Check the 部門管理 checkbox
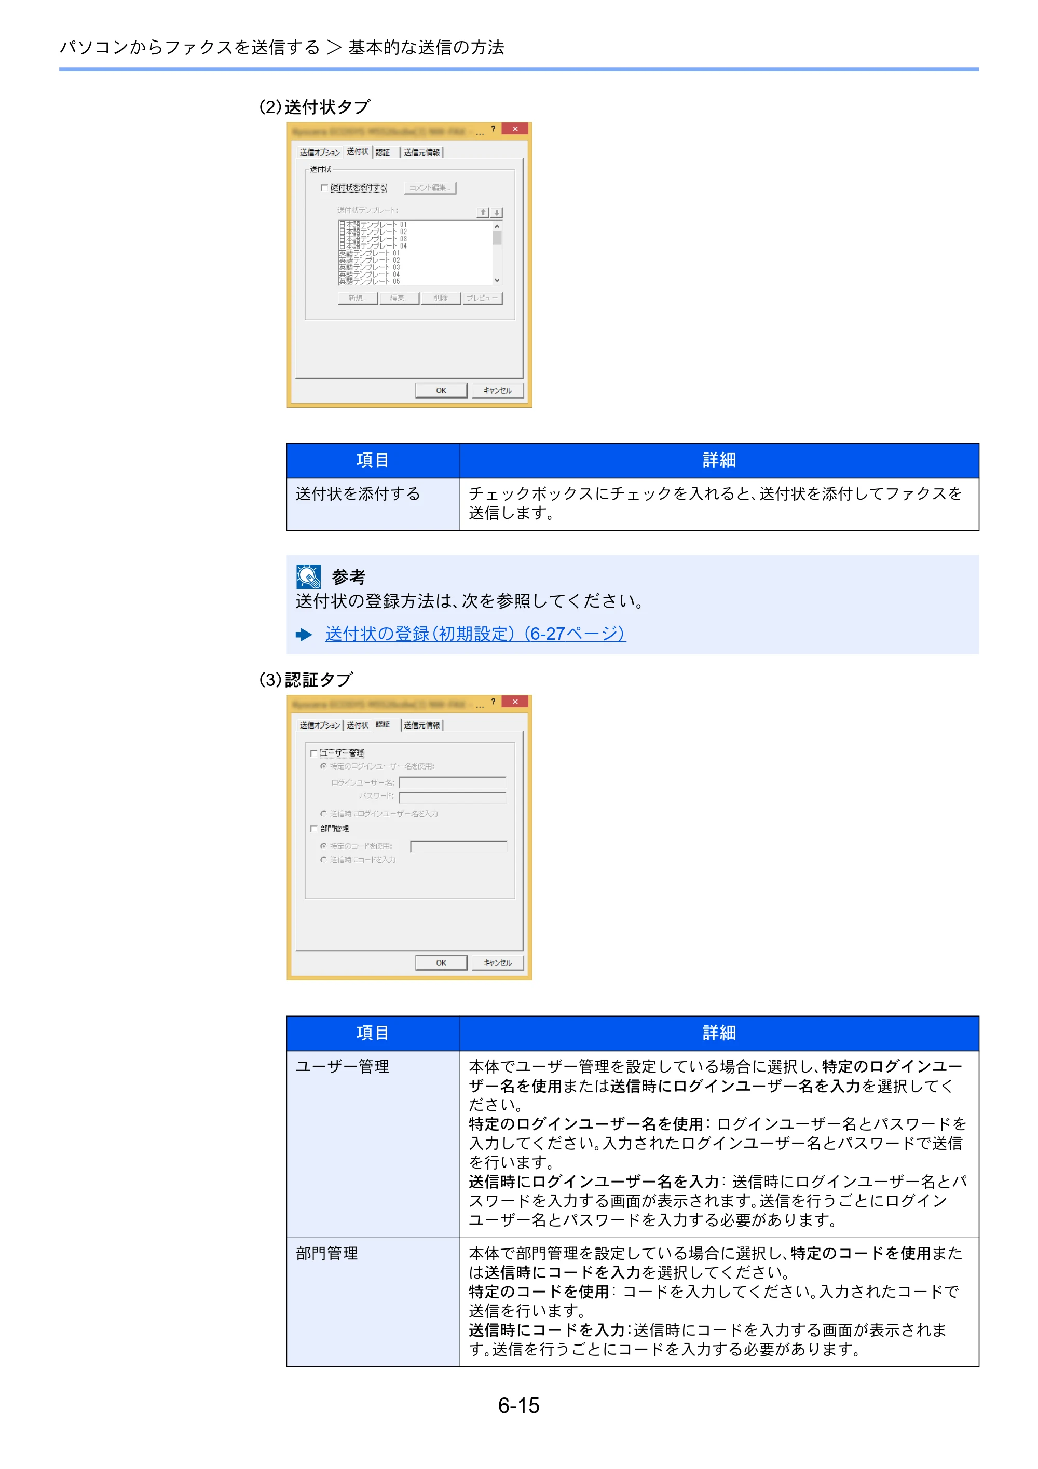1038x1469 pixels. [313, 828]
